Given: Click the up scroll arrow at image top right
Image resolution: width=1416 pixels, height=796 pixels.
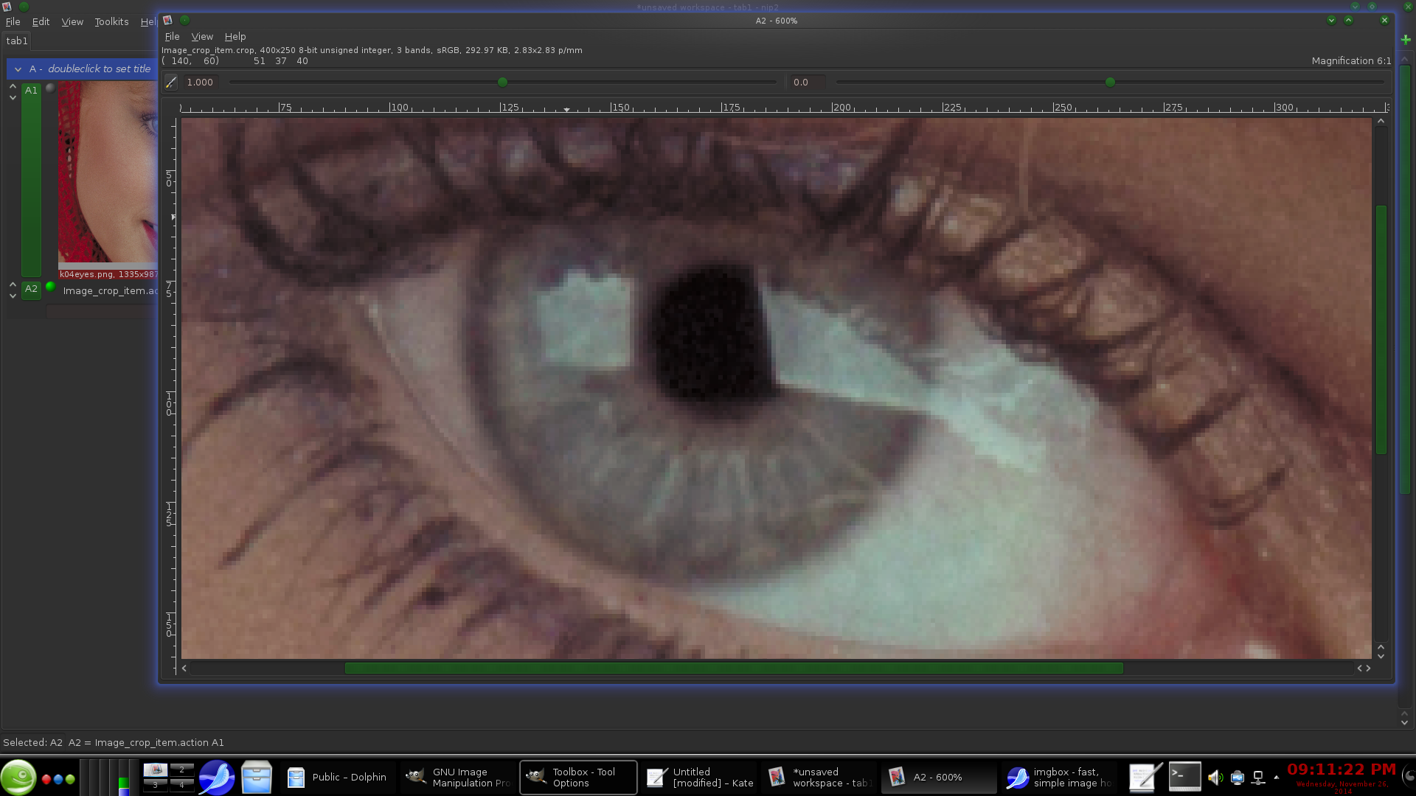Looking at the screenshot, I should coord(1381,121).
